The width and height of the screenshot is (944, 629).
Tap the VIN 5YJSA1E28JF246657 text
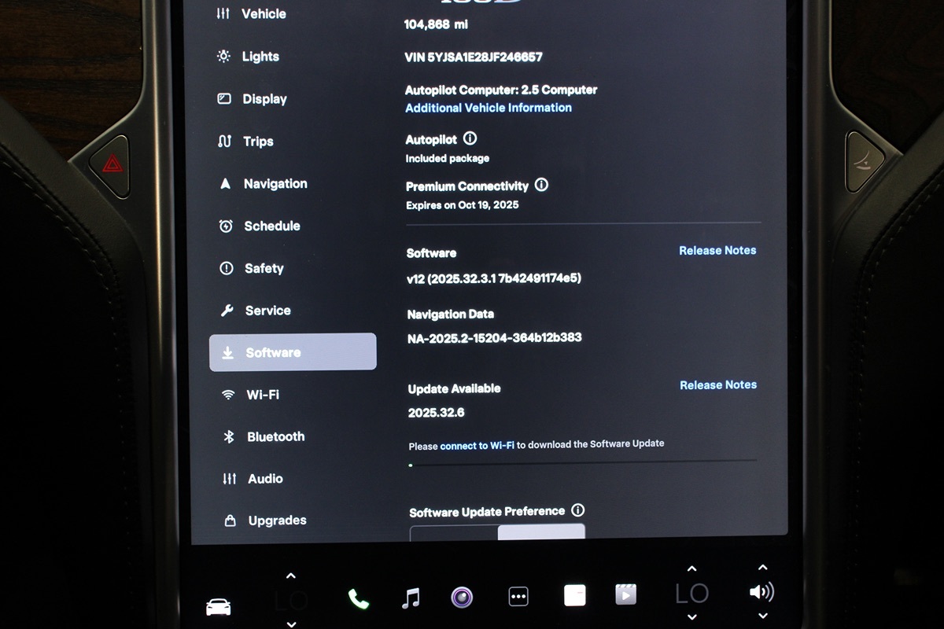pos(474,57)
